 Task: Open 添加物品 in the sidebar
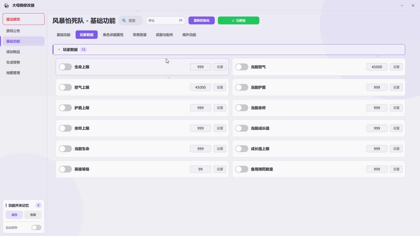[x=24, y=52]
